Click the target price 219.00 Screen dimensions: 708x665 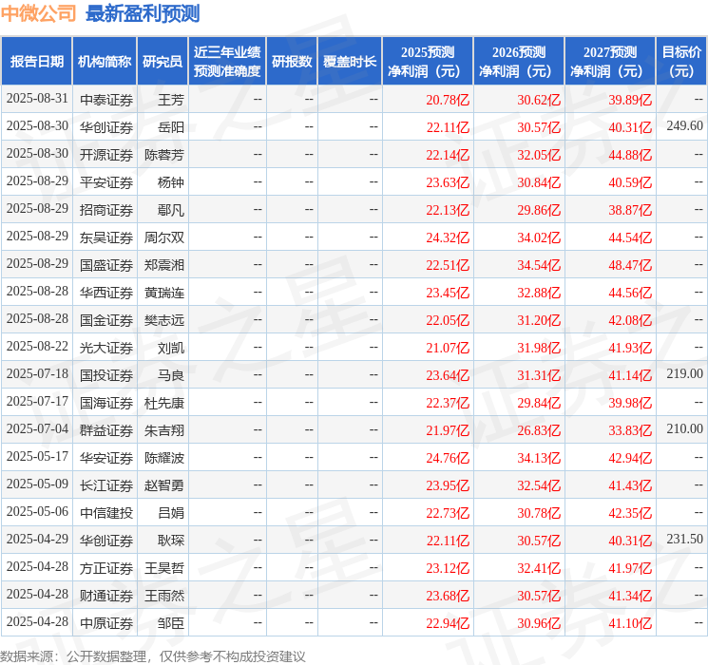pos(684,373)
